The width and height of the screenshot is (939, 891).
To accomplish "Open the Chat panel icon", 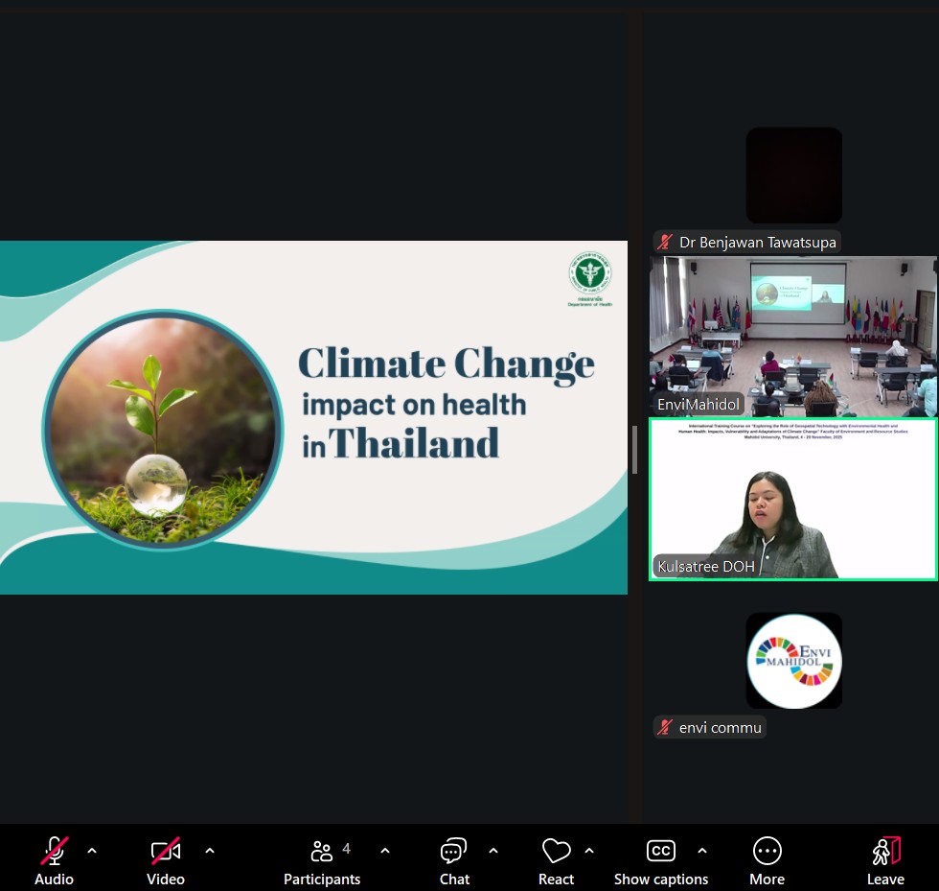I will [453, 852].
